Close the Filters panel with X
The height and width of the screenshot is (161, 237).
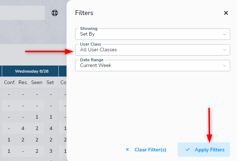tap(226, 13)
